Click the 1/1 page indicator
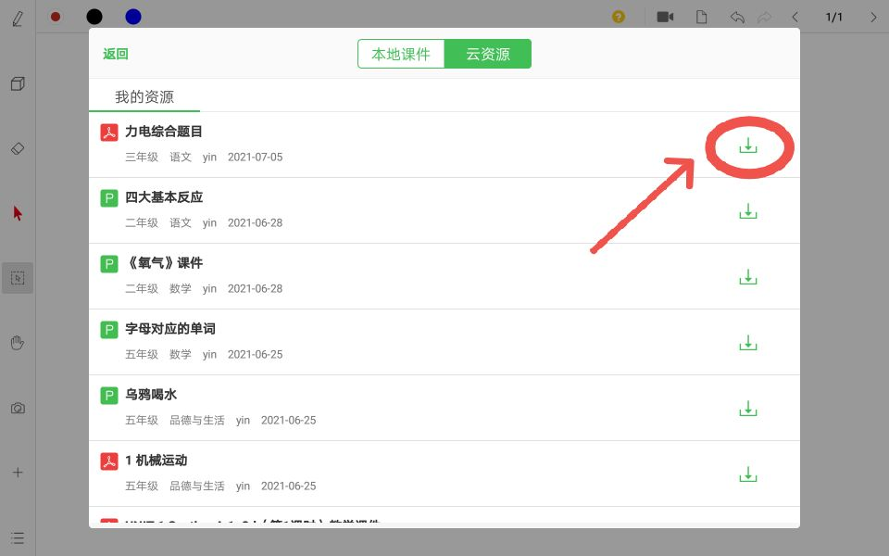 834,17
